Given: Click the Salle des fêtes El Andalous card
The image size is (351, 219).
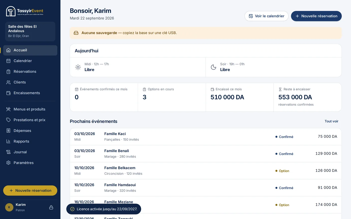Looking at the screenshot, I should click(x=30, y=31).
